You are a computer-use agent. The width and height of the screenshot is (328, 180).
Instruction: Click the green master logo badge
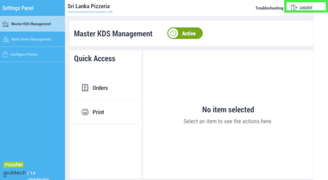coord(14,165)
